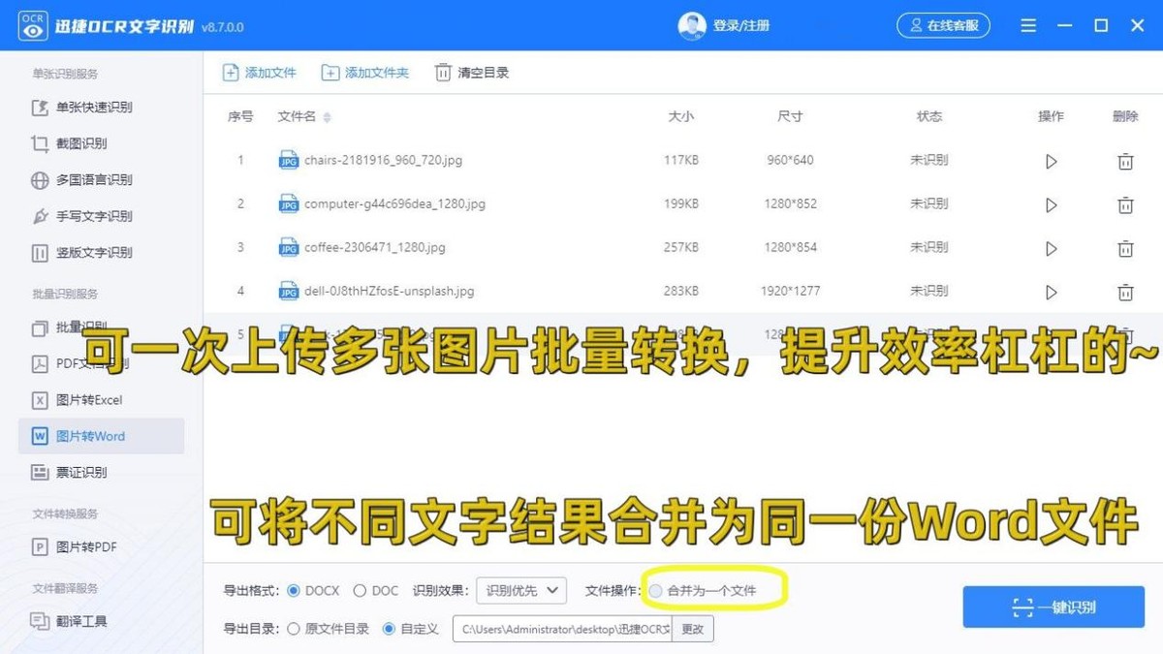Open 登录/注册 to sign in
1163x654 pixels.
pyautogui.click(x=740, y=25)
